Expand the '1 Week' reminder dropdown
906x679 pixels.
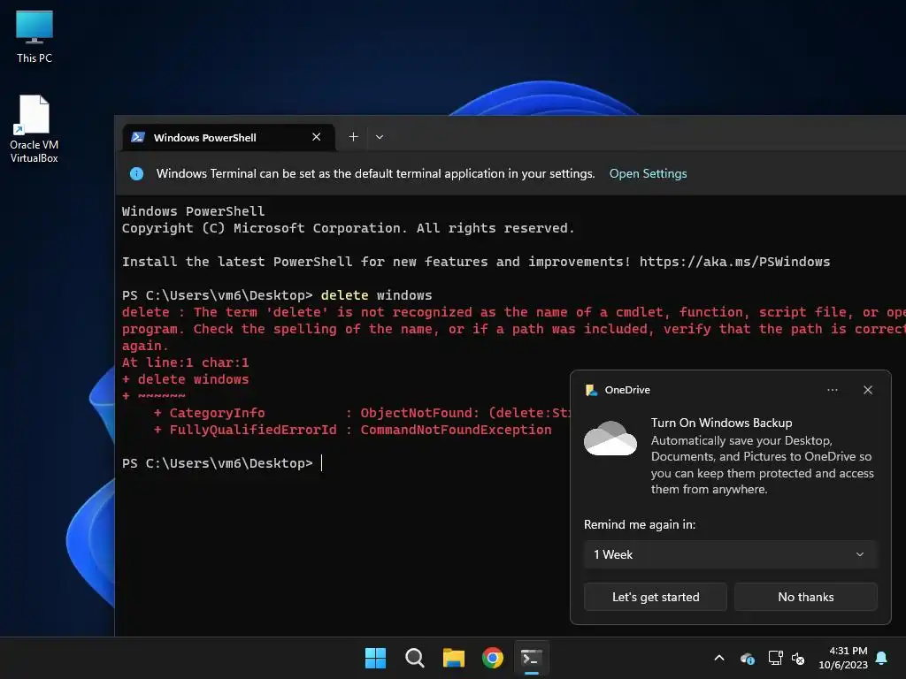(x=730, y=554)
